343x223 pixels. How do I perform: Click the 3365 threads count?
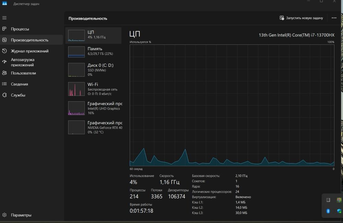(157, 196)
